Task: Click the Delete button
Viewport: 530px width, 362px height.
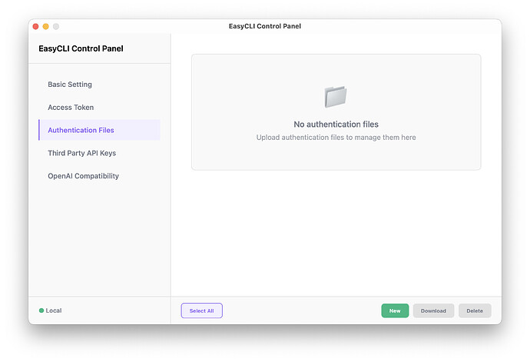Action: coord(475,311)
